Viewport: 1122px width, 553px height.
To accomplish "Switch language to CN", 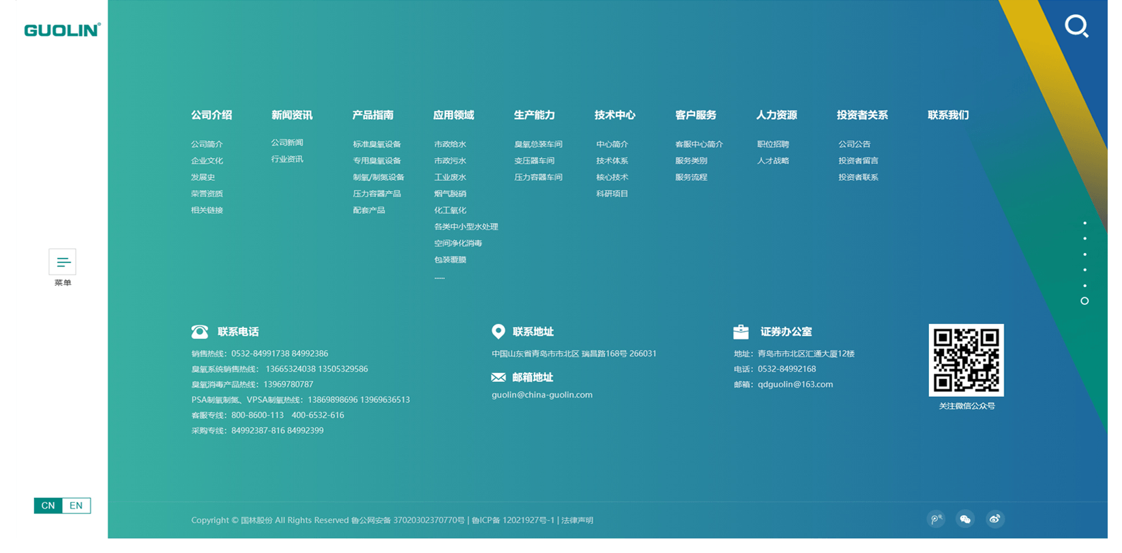I will click(x=48, y=505).
